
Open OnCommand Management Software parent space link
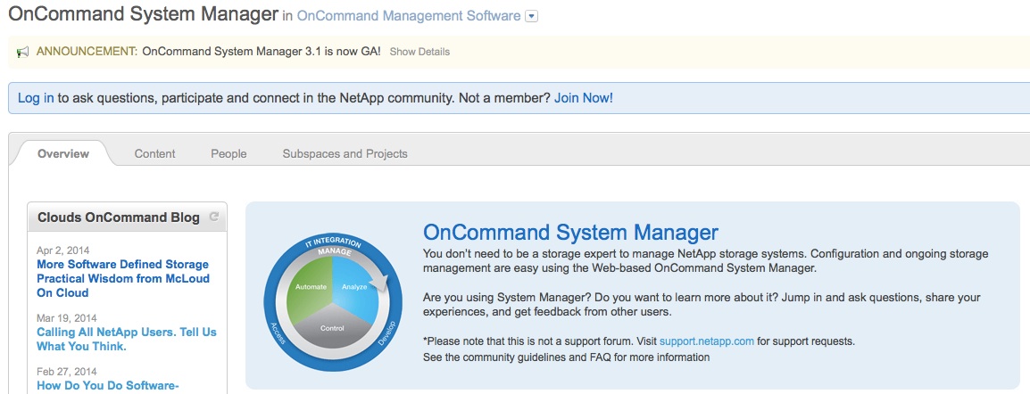(408, 16)
